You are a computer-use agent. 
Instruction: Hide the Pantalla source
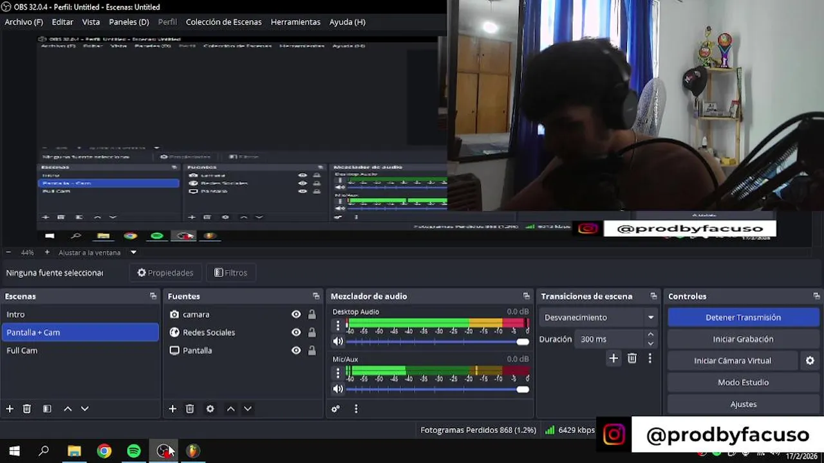(296, 350)
